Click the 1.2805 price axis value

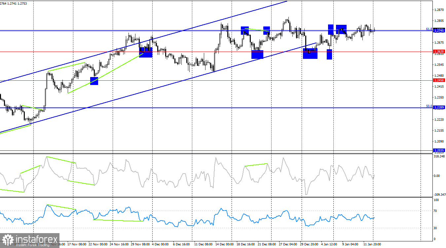(439, 21)
